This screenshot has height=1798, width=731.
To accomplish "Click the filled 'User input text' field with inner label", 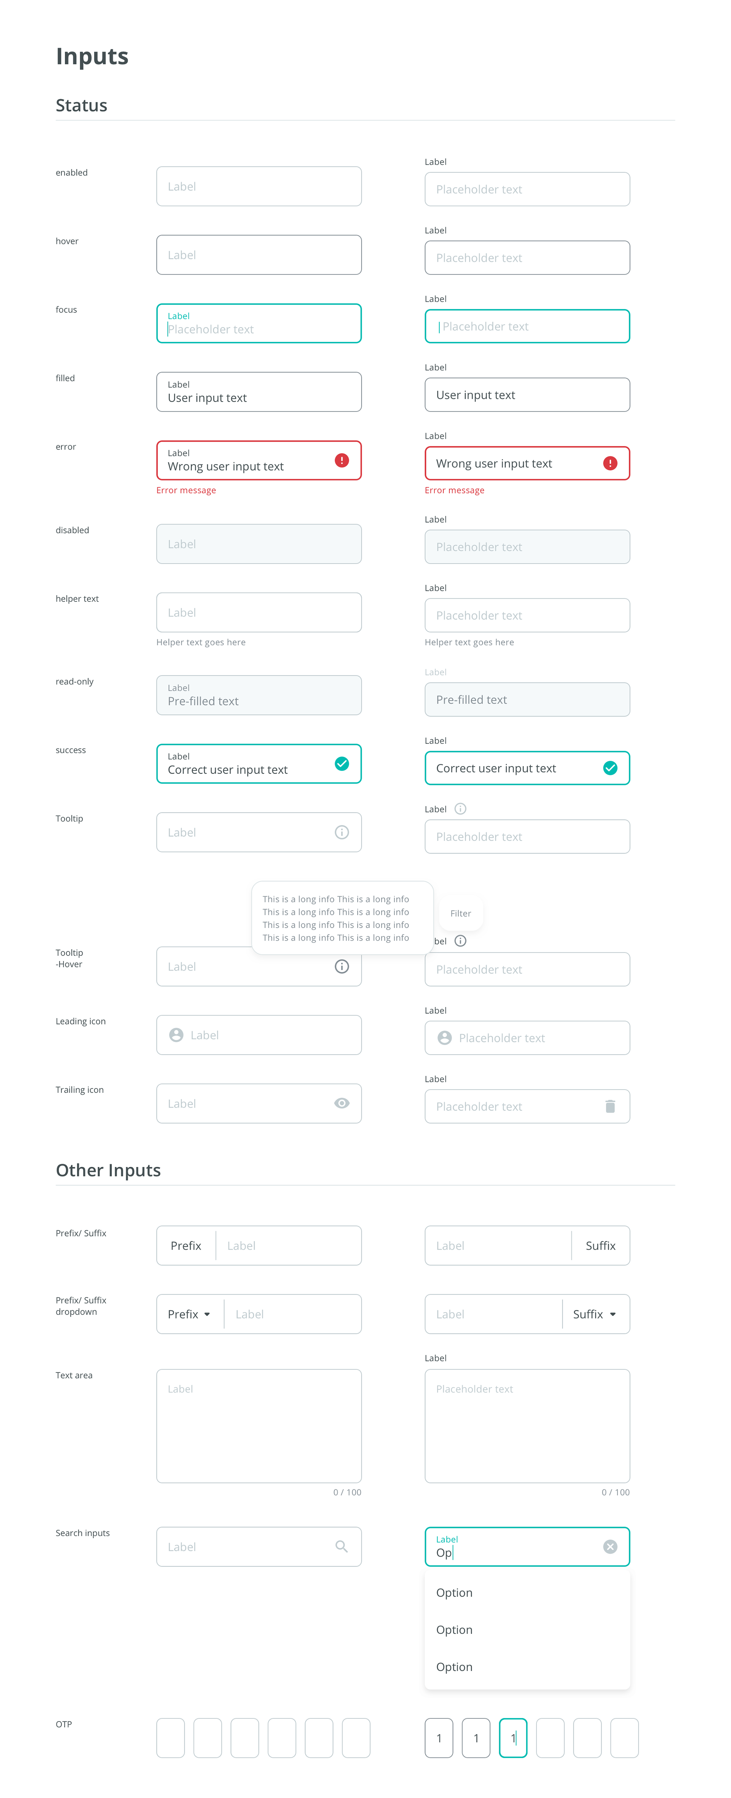I will (x=259, y=392).
